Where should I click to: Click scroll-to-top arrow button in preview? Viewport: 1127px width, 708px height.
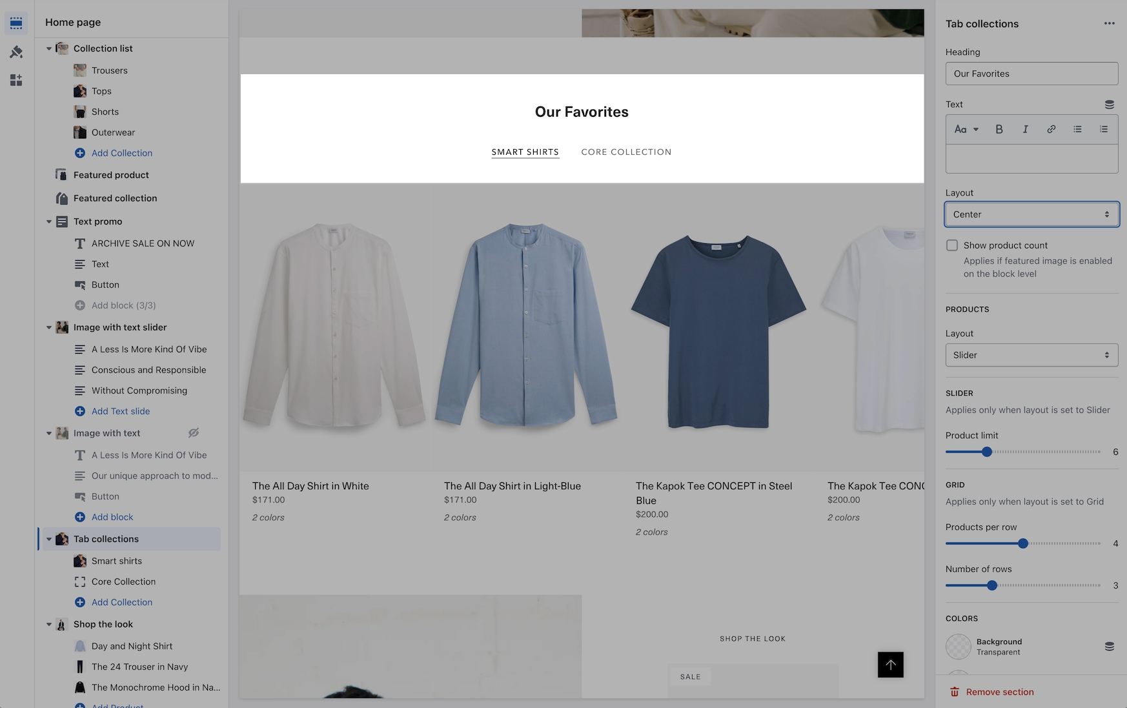pyautogui.click(x=890, y=665)
